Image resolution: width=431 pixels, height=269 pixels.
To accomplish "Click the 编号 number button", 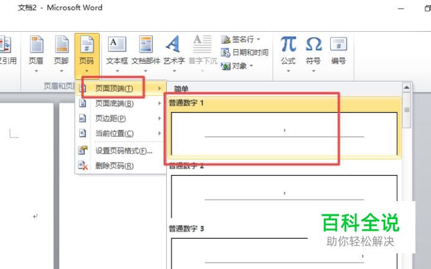I will (338, 51).
